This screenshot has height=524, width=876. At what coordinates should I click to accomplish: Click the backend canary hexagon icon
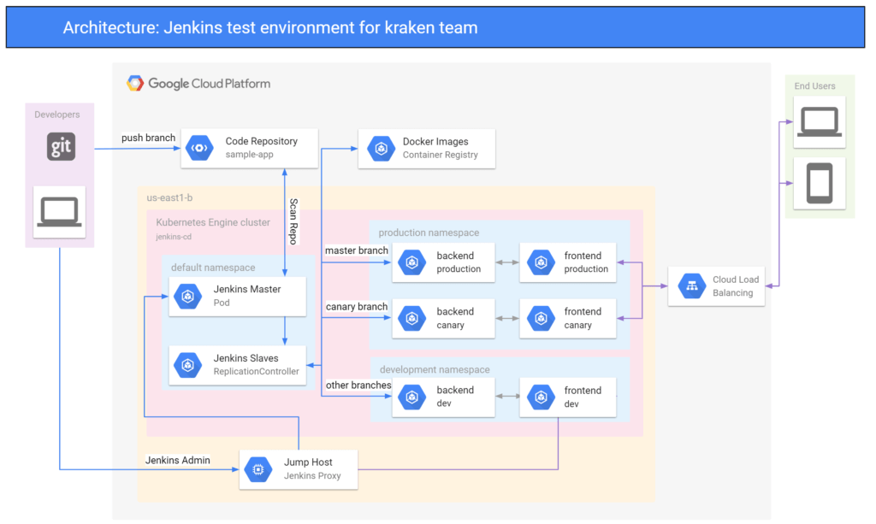[x=412, y=318]
